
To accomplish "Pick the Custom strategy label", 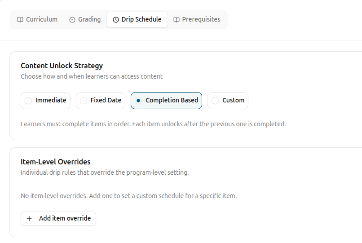I will [234, 100].
